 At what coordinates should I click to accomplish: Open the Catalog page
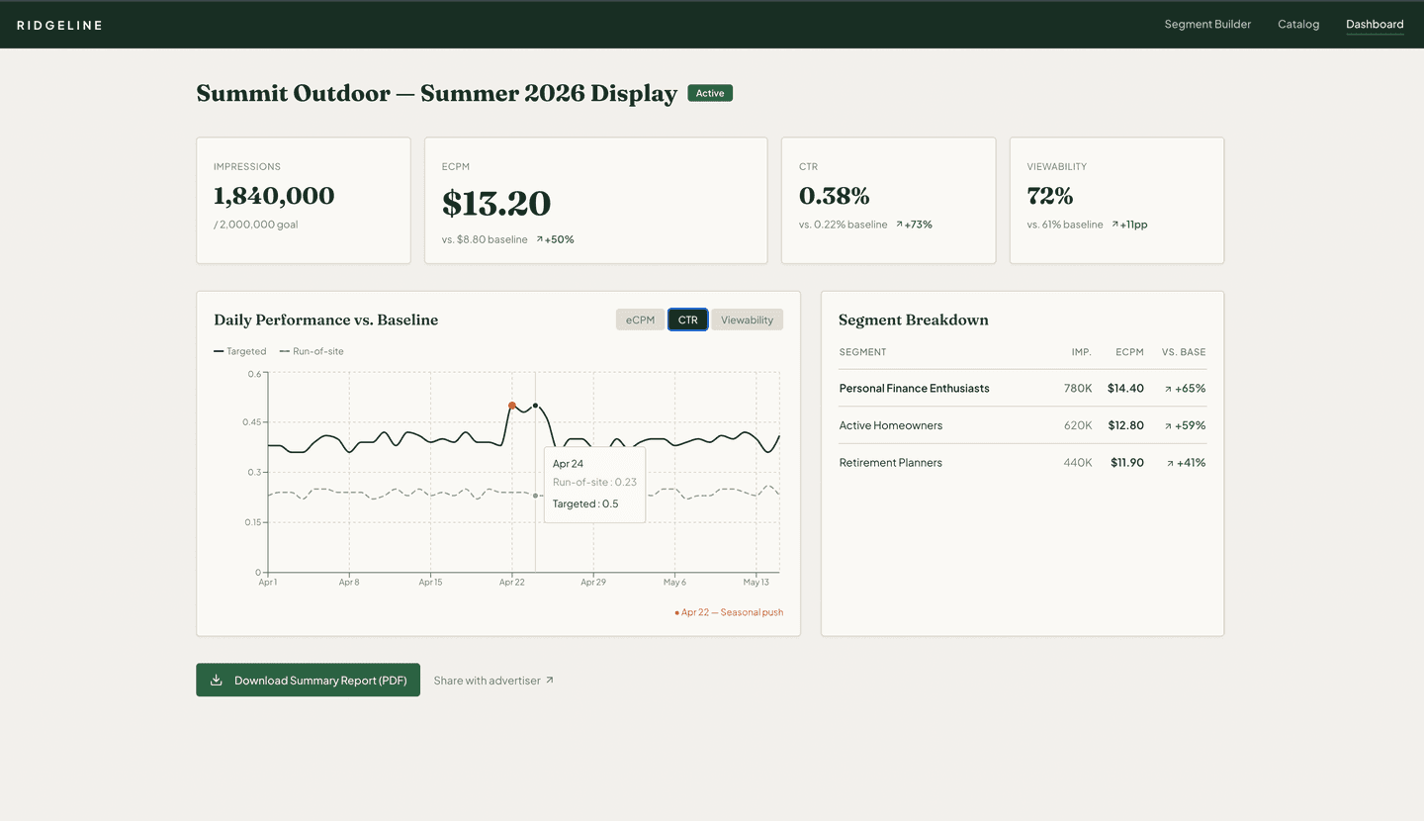tap(1298, 24)
